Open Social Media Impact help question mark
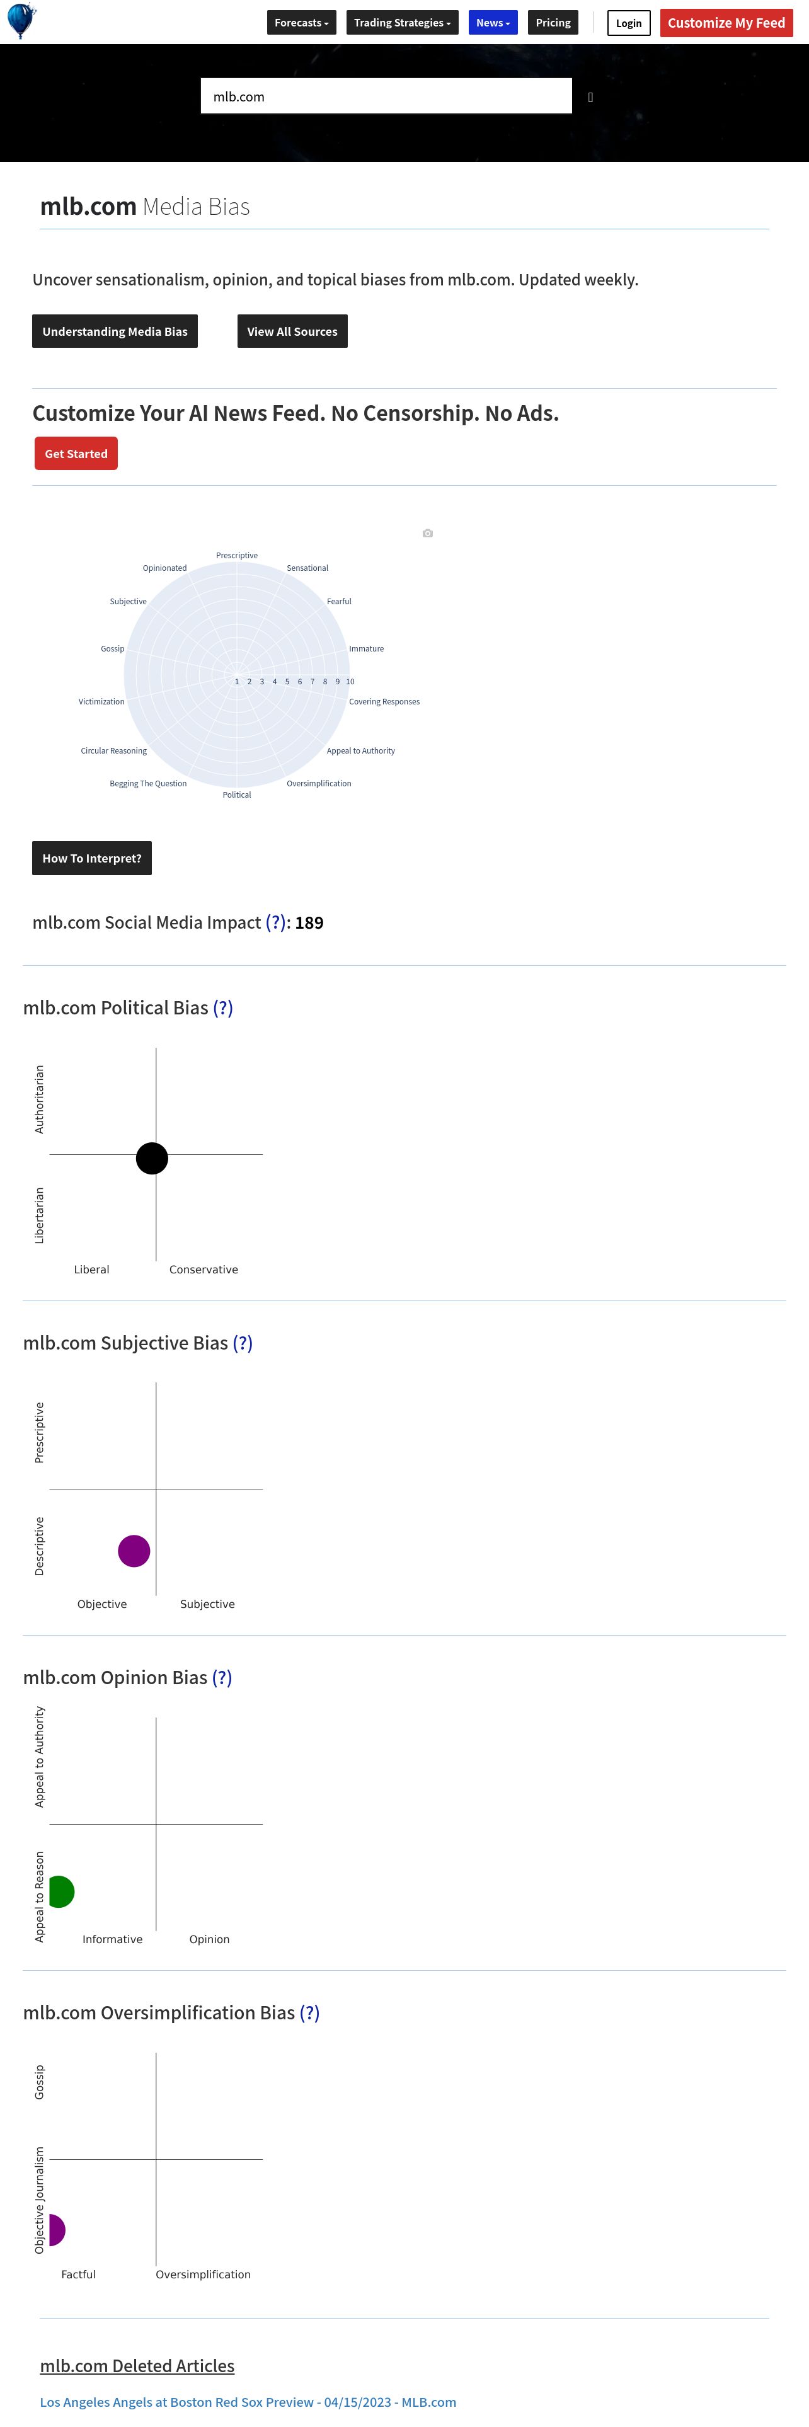The image size is (809, 2427). click(275, 922)
